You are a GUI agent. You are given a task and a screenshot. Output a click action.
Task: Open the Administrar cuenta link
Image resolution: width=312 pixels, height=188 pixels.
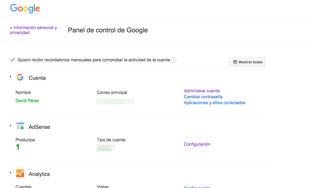tap(201, 91)
